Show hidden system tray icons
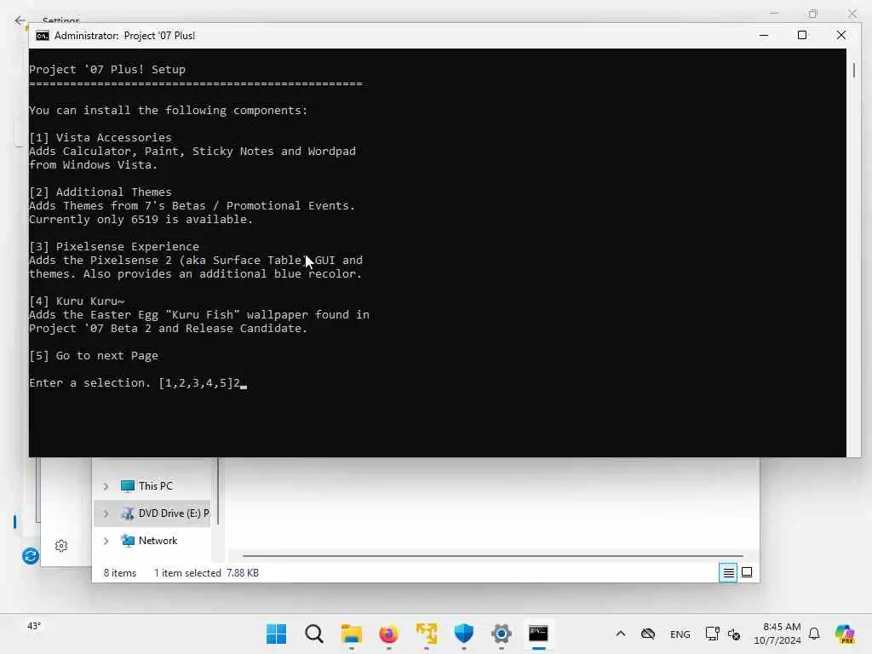The image size is (872, 654). point(621,634)
